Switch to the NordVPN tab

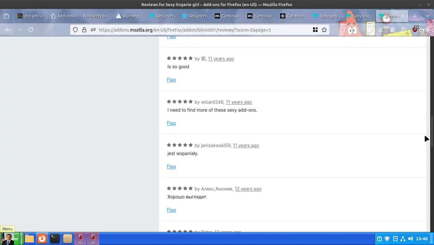96,16
